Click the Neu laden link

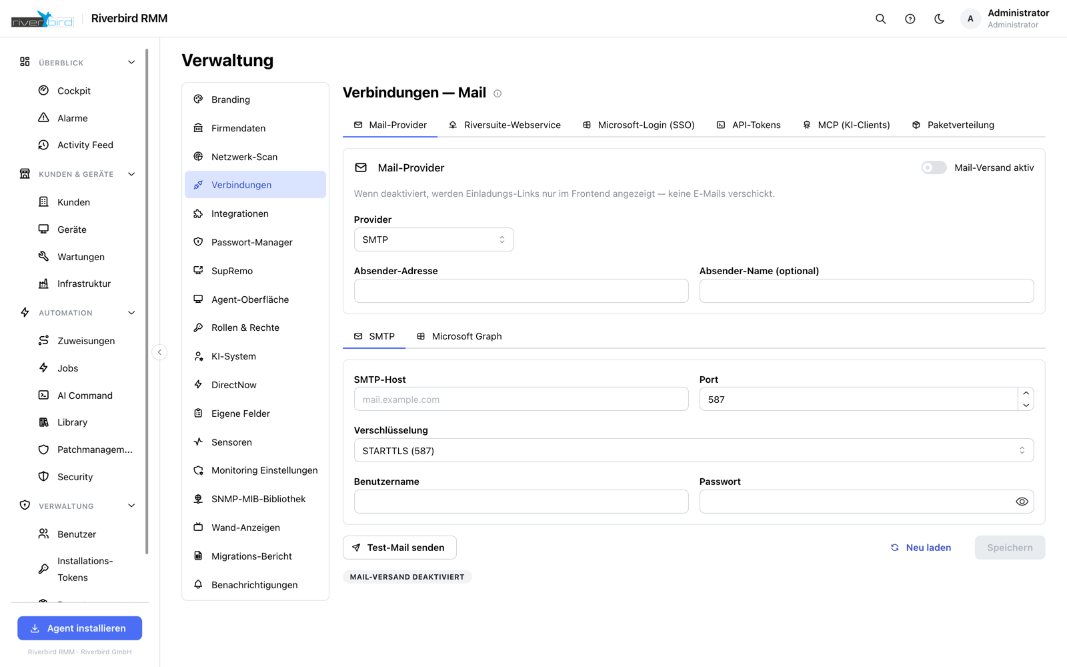(x=921, y=548)
